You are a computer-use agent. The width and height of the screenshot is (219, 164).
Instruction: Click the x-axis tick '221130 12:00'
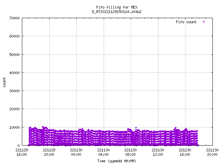pyautogui.click(x=158, y=152)
